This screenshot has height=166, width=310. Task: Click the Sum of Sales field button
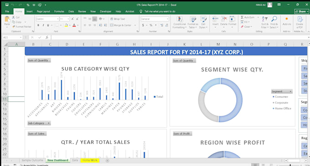click(37, 133)
